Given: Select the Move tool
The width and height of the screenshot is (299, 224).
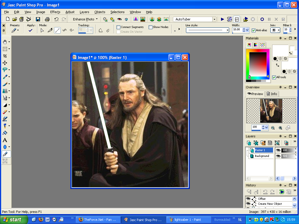Looking at the screenshot, I should click(x=5, y=62).
